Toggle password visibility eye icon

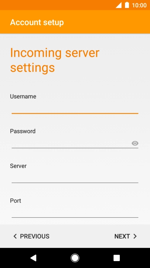135,143
